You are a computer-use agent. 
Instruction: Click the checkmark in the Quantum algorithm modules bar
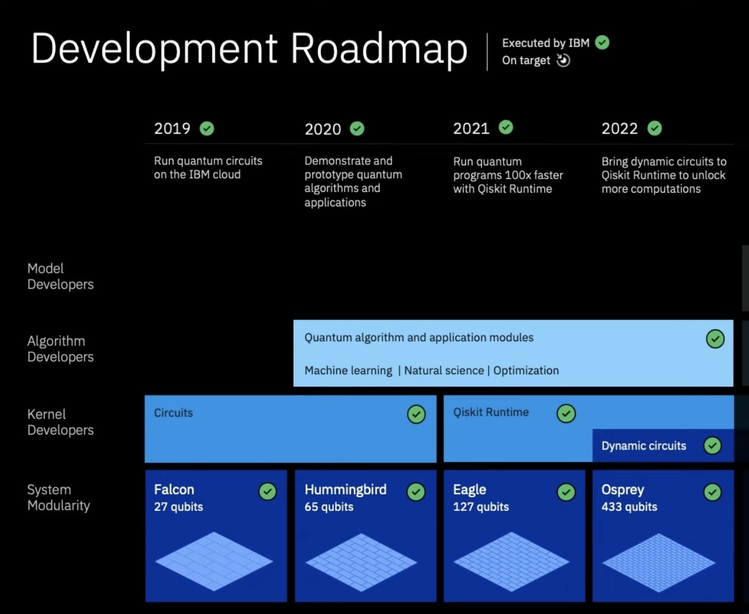[715, 339]
